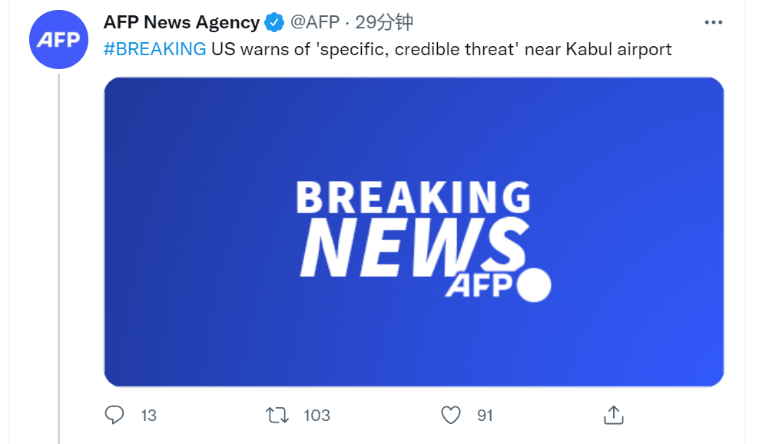
Task: Click the reply count 13
Action: click(148, 415)
